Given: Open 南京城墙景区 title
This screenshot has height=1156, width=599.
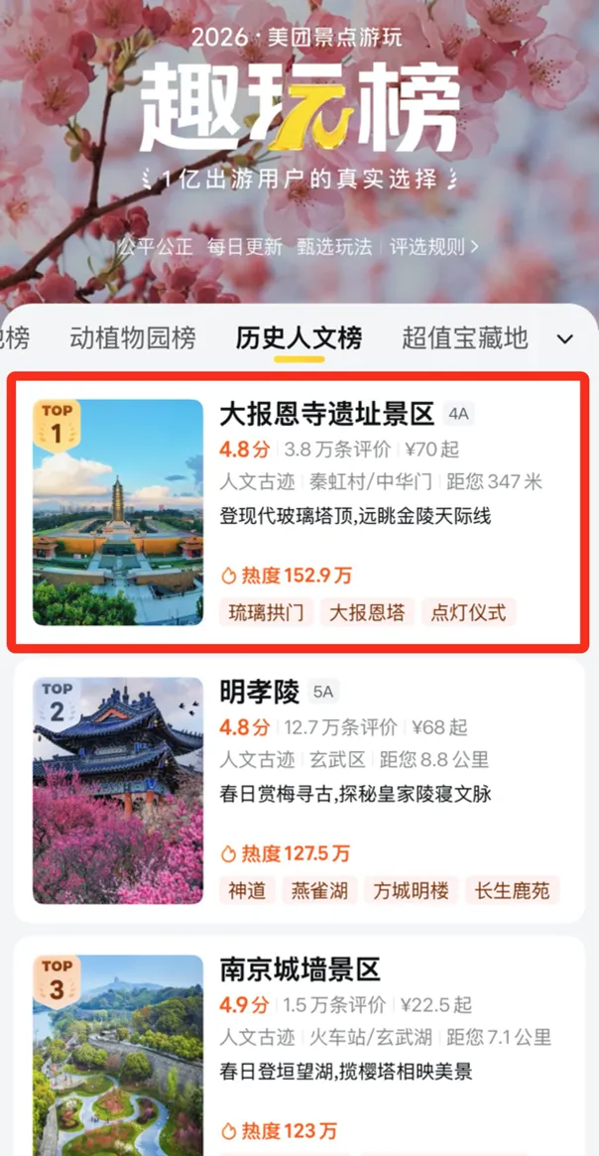Looking at the screenshot, I should click(299, 970).
